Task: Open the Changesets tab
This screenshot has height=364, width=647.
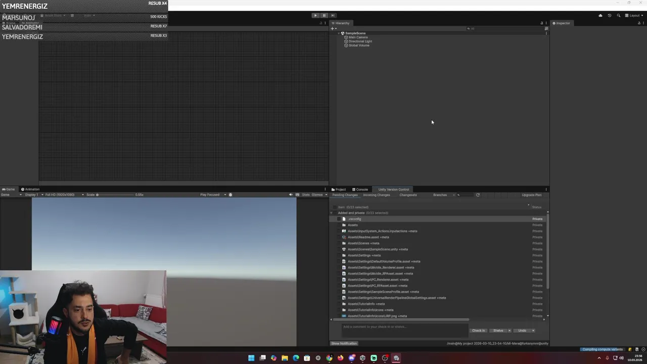Action: 408,195
